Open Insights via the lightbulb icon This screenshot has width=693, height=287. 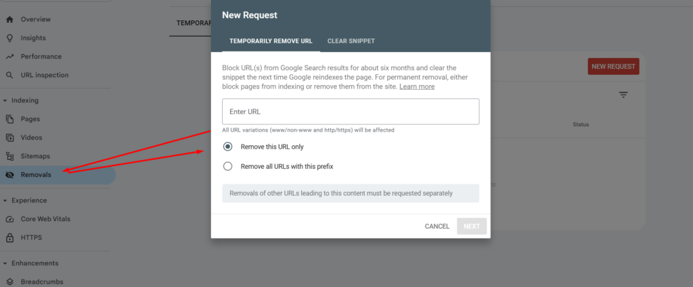pyautogui.click(x=9, y=38)
